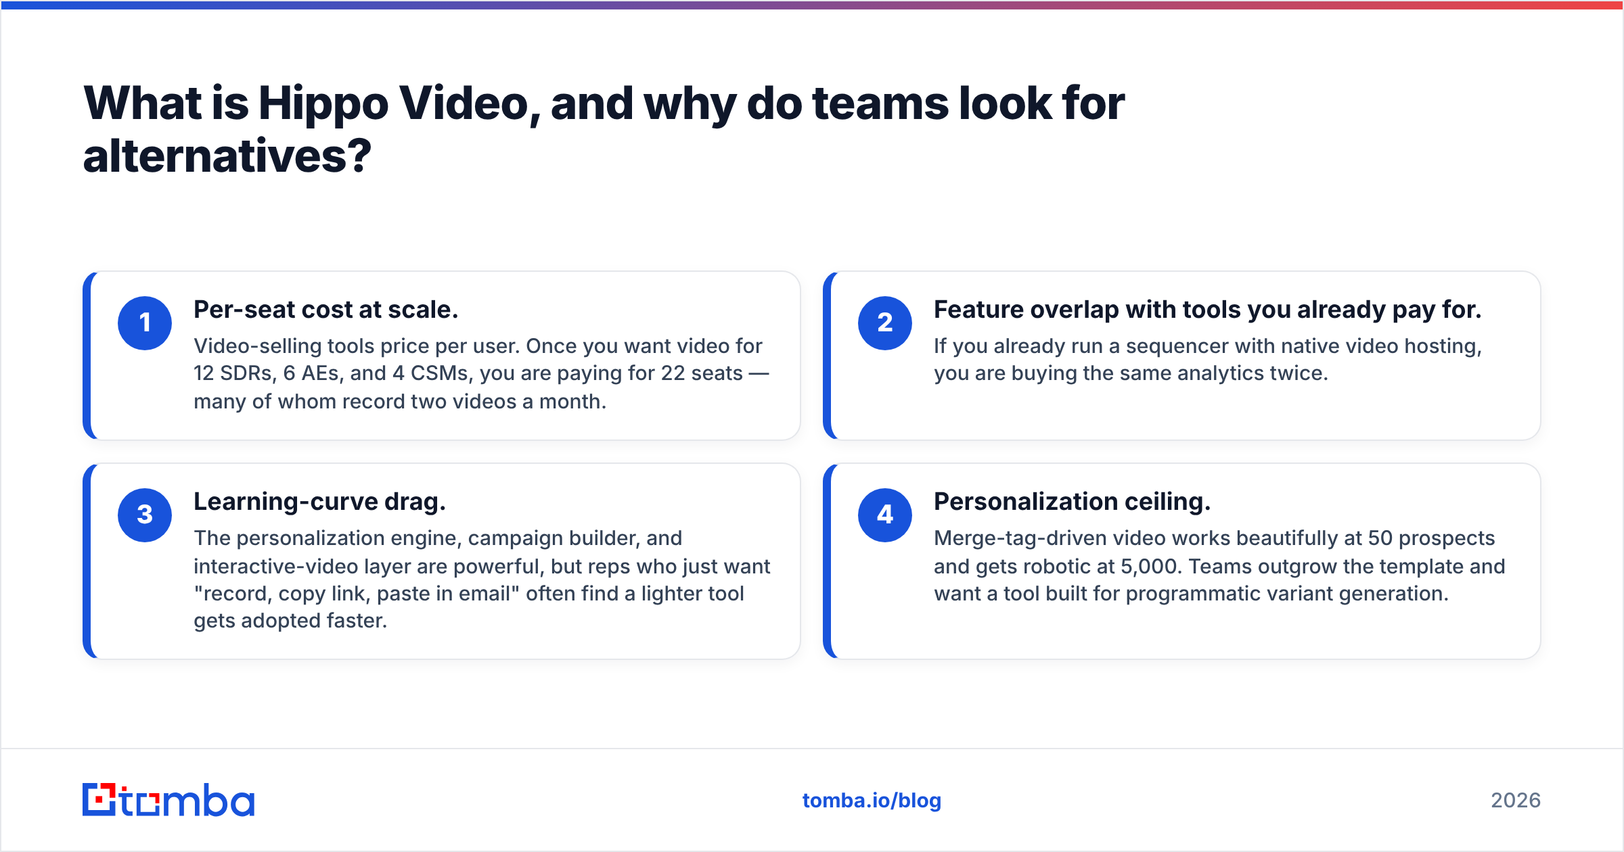Click "Feature overlap with tools you already pay for." heading
Screen dimensions: 1624x852
[x=1208, y=310]
